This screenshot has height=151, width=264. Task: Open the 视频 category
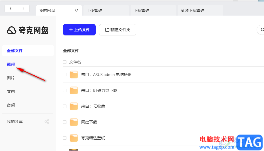tap(11, 64)
